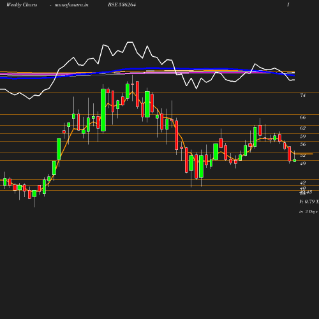Viewport: 319px width, 319px height.
Task: Click the "Weekly Charts" title text
Action: point(22,5)
